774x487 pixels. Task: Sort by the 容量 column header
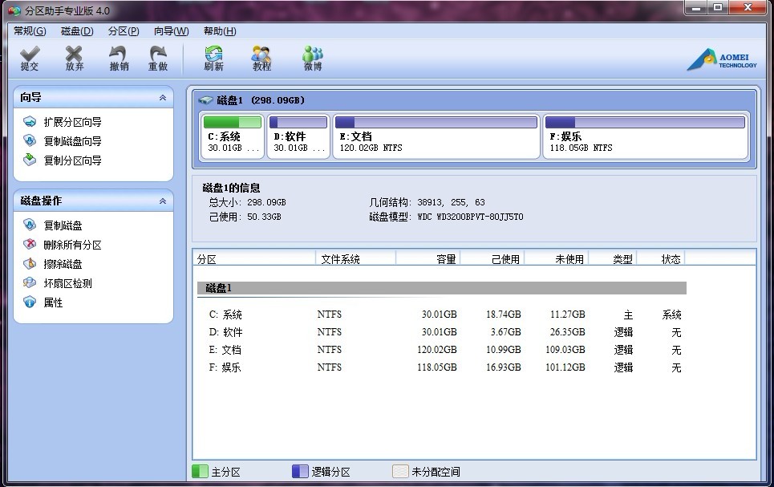tap(428, 259)
